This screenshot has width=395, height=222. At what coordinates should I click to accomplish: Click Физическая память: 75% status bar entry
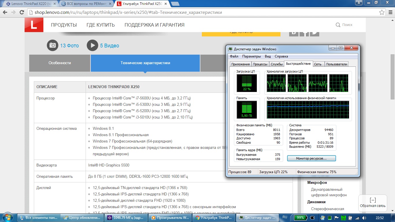(317, 172)
